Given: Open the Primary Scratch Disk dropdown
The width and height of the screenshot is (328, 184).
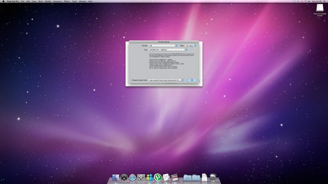Looking at the screenshot, I should tap(166, 80).
